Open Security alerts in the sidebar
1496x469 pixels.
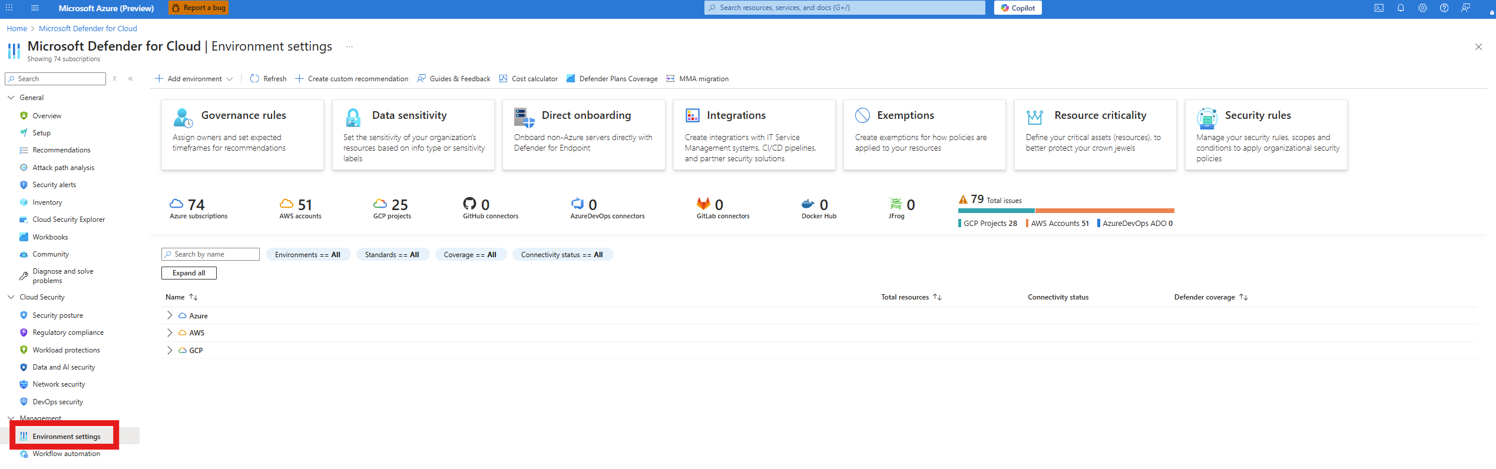(x=54, y=185)
